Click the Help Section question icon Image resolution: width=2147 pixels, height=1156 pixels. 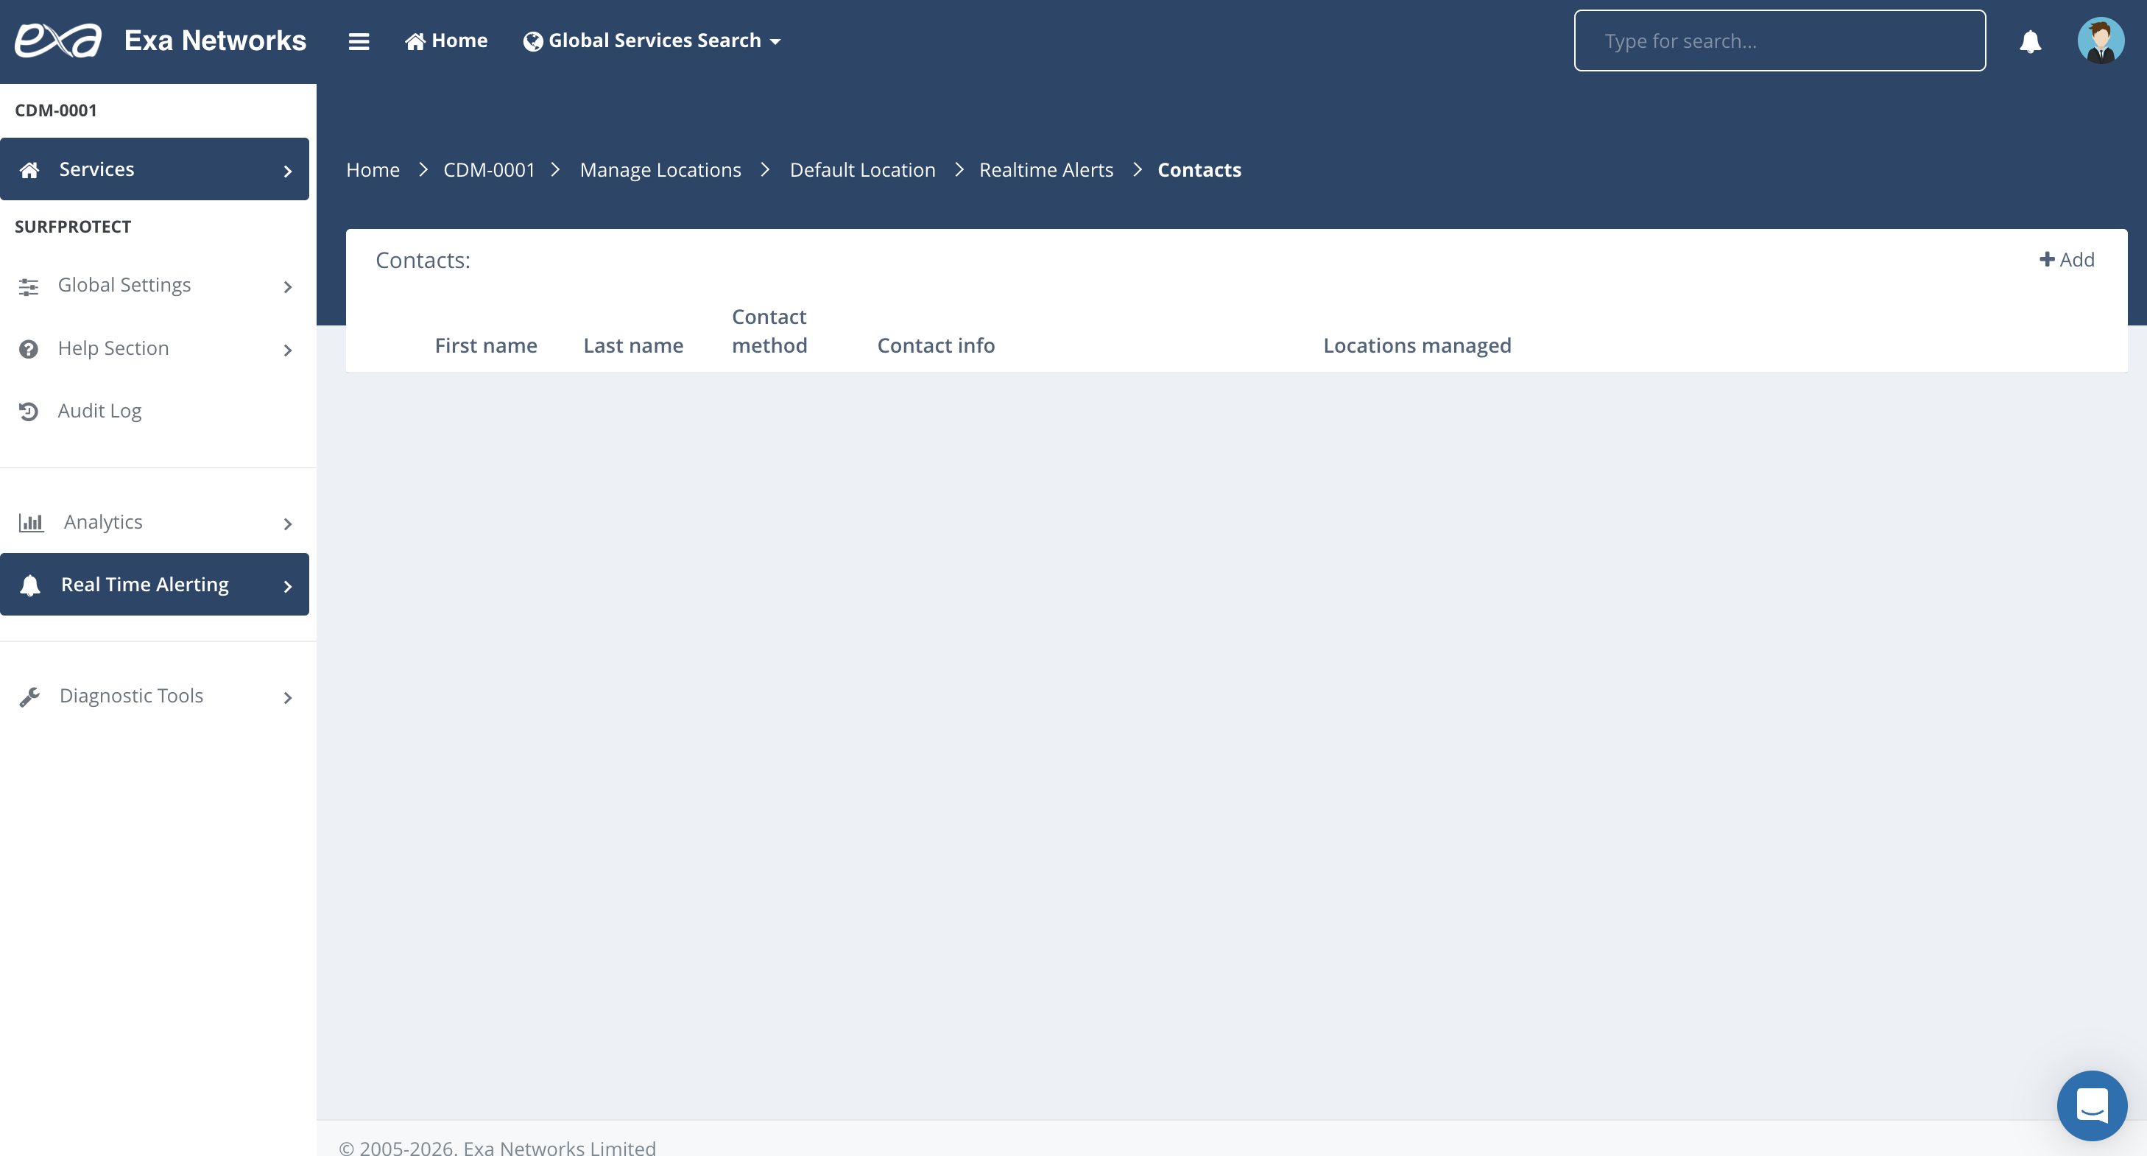click(29, 348)
